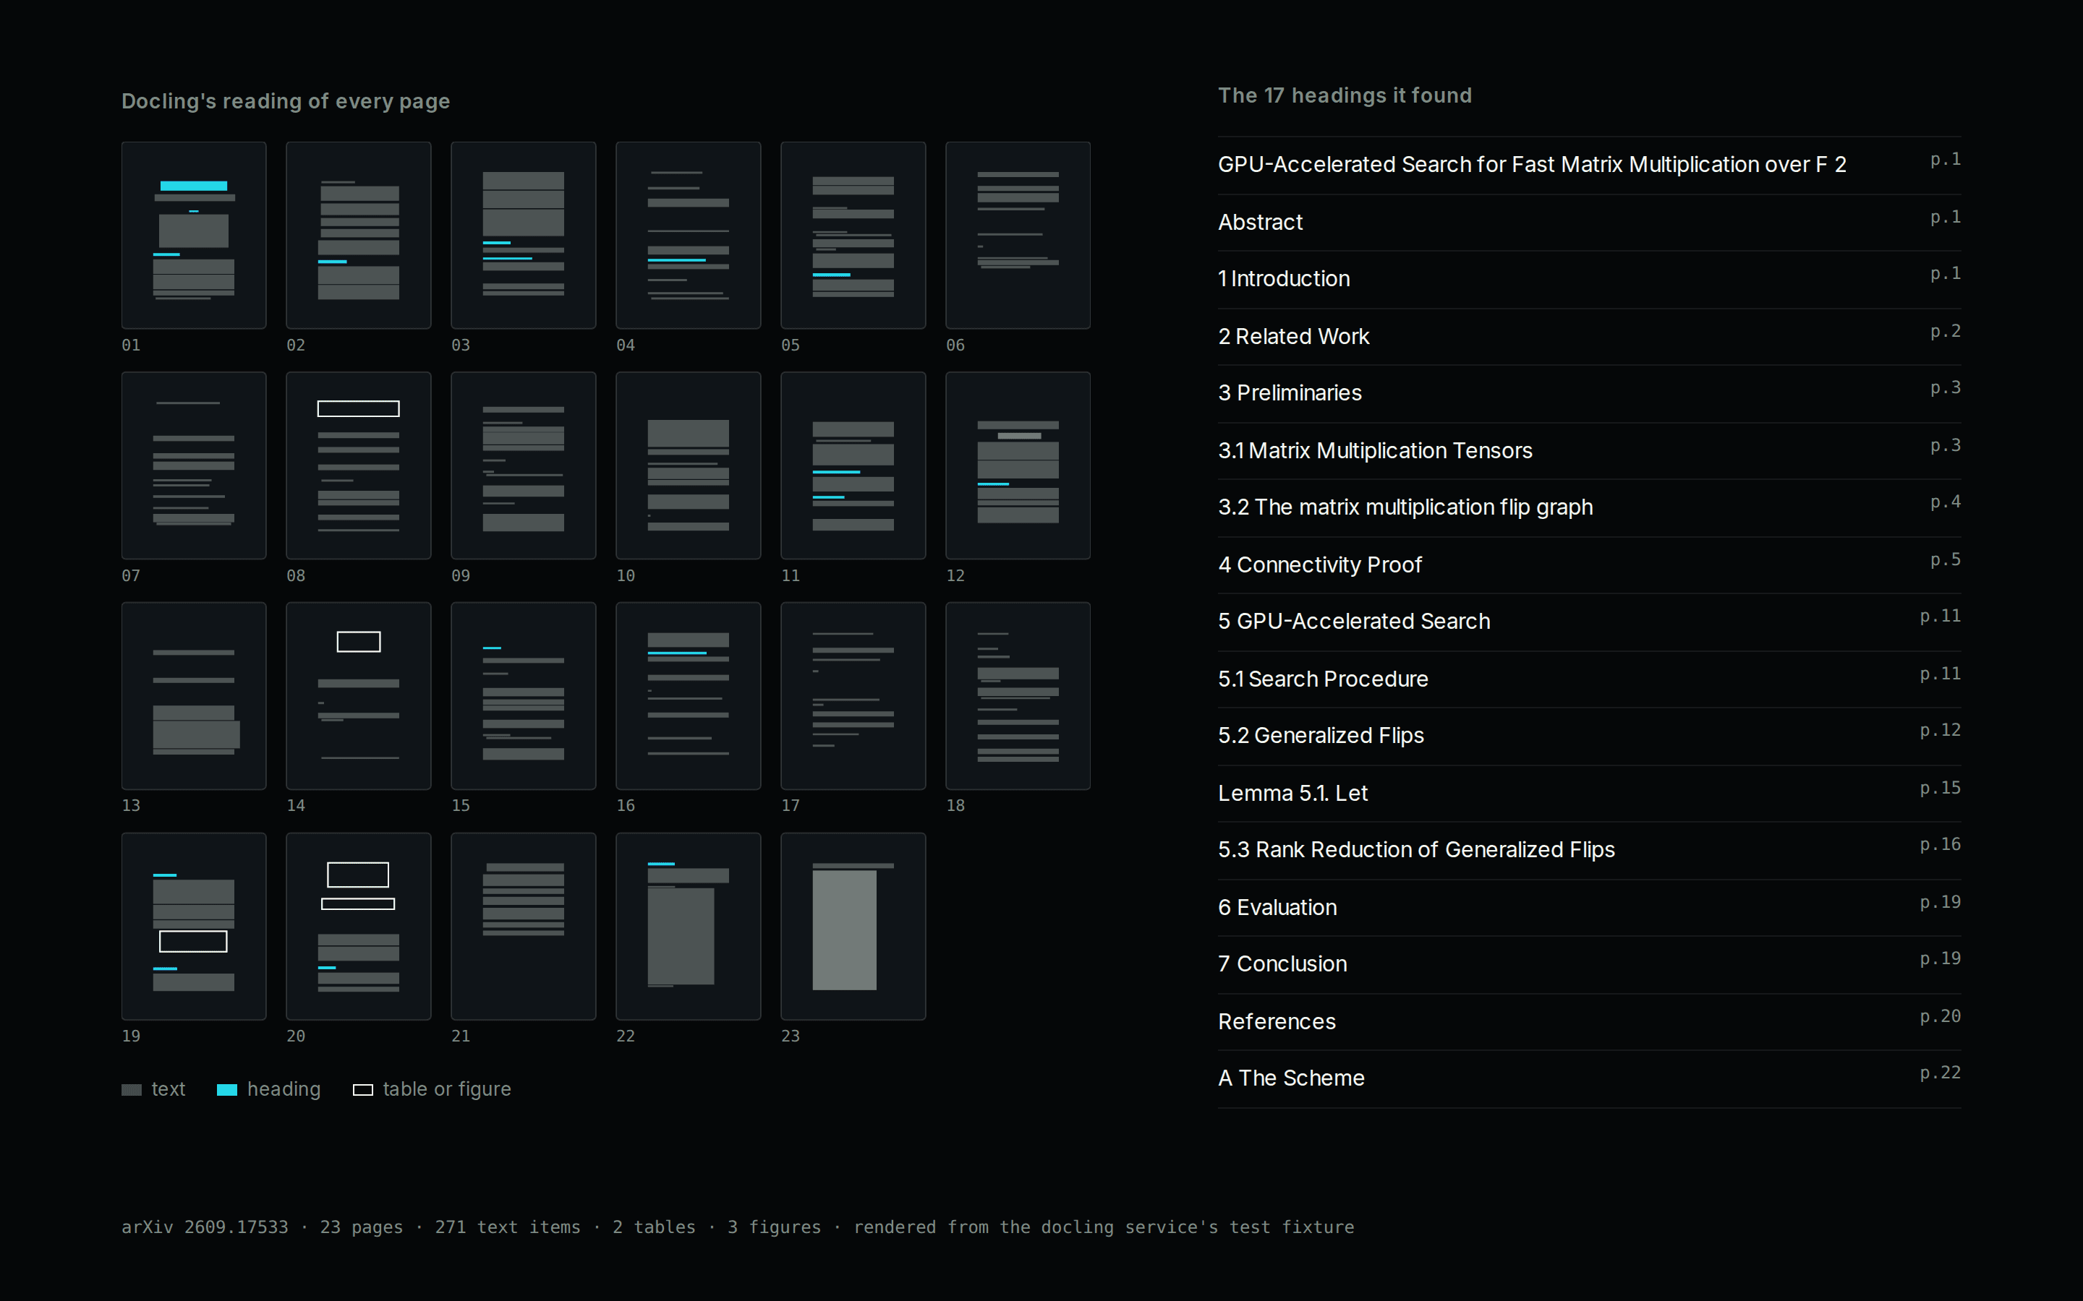The width and height of the screenshot is (2083, 1301).
Task: Select page thumbnail 20
Action: 358,926
